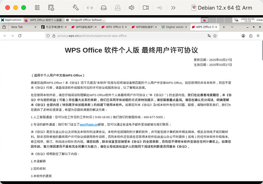Screen dimensions: 263x184
Task: Close the New Tab tab
Action: [x=35, y=27]
